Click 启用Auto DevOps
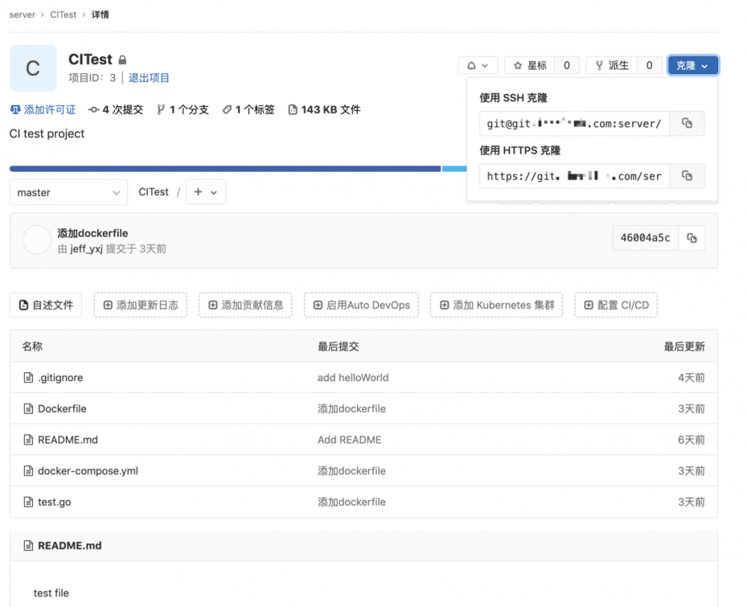747x607 pixels. 361,305
